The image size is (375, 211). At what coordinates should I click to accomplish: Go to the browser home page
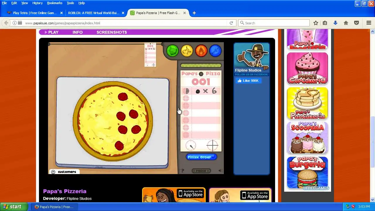(x=346, y=23)
